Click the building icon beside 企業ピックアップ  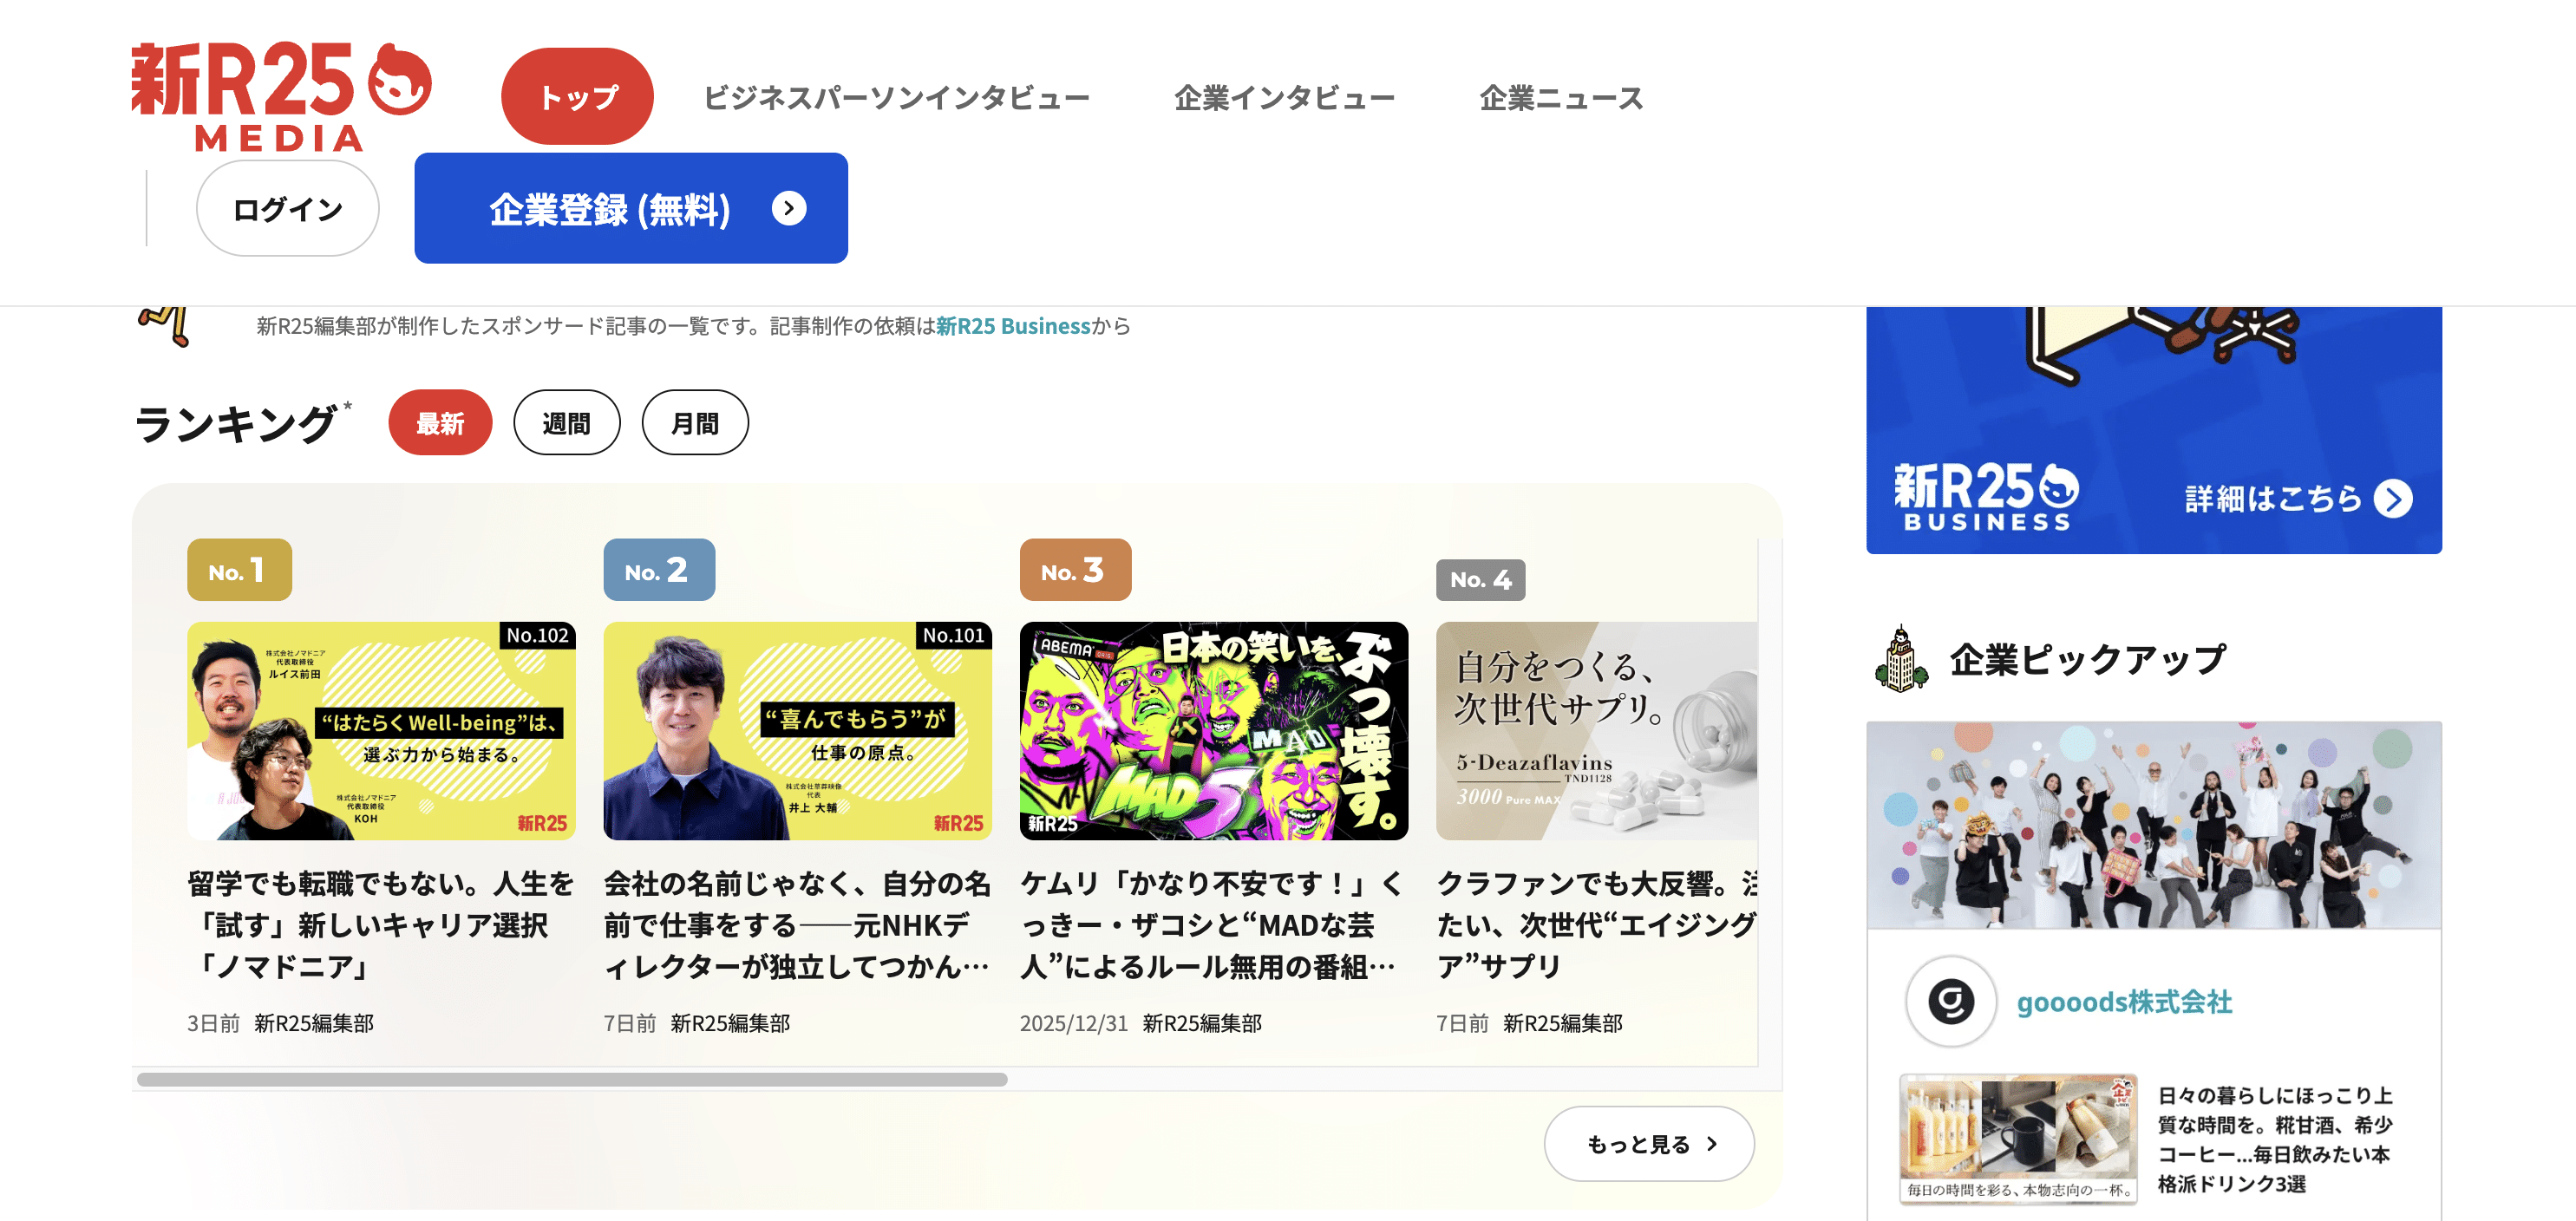1900,659
